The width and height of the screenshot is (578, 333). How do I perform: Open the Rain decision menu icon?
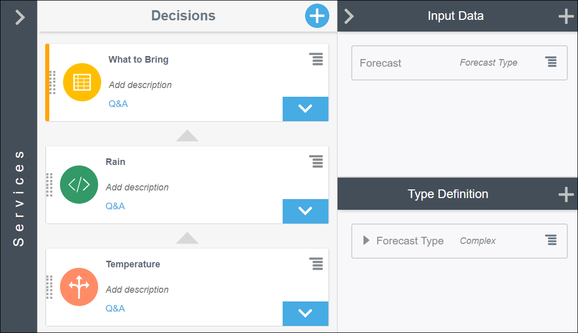[x=316, y=162]
